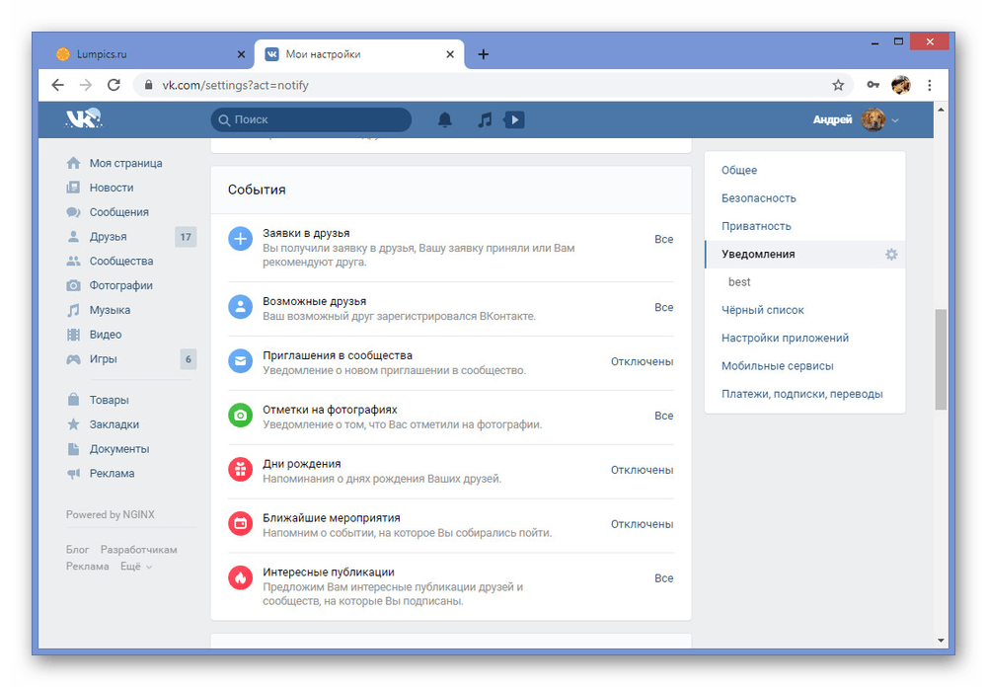Image resolution: width=987 pixels, height=687 pixels.
Task: Open the 'best' notifications subsection
Action: pos(739,282)
